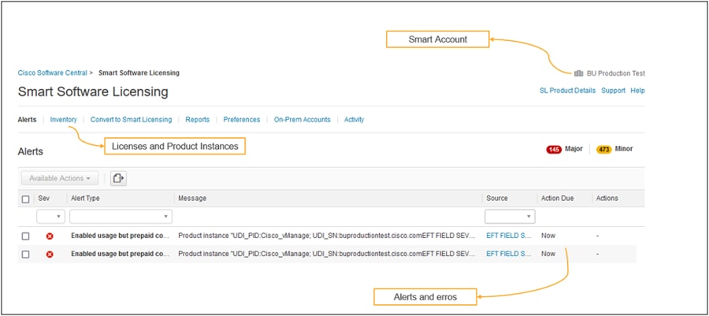Click the Alert Type column header
The image size is (709, 316).
[85, 199]
